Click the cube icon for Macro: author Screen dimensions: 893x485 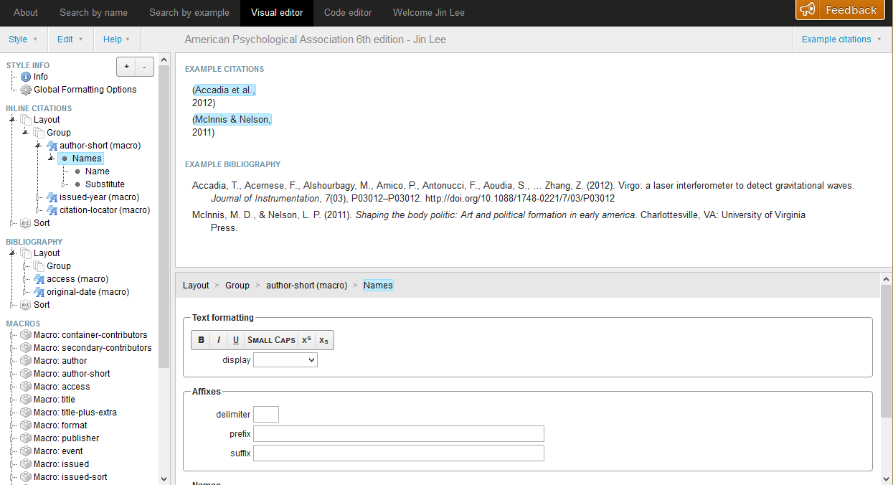tap(26, 361)
